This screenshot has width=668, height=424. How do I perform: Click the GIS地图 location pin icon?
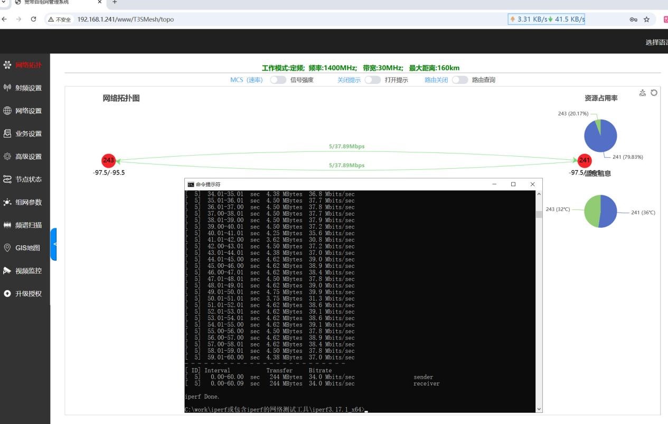(x=7, y=248)
